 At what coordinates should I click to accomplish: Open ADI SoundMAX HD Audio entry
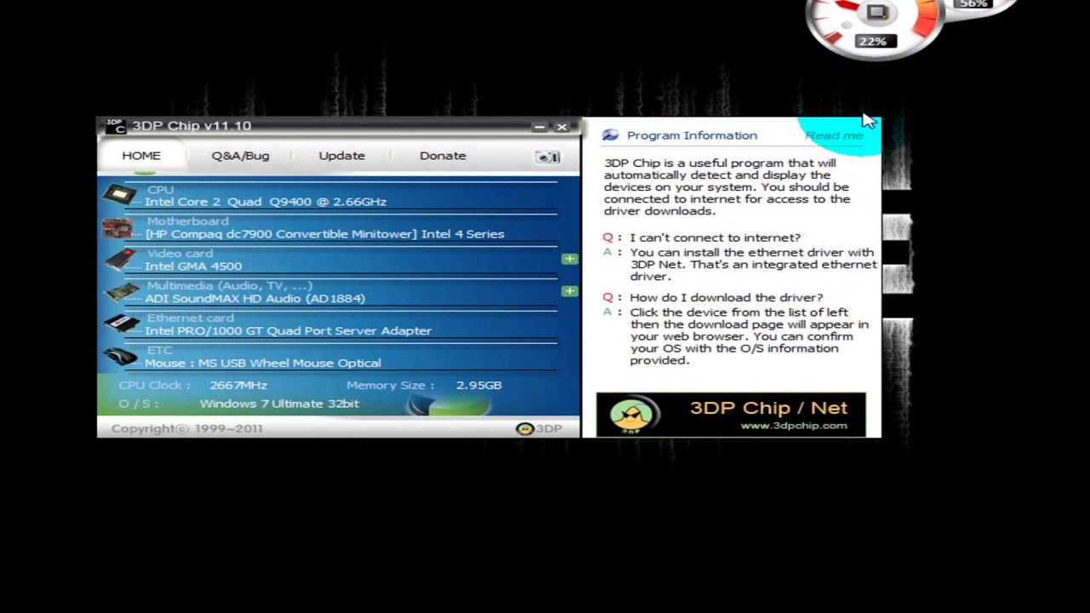pyautogui.click(x=255, y=299)
